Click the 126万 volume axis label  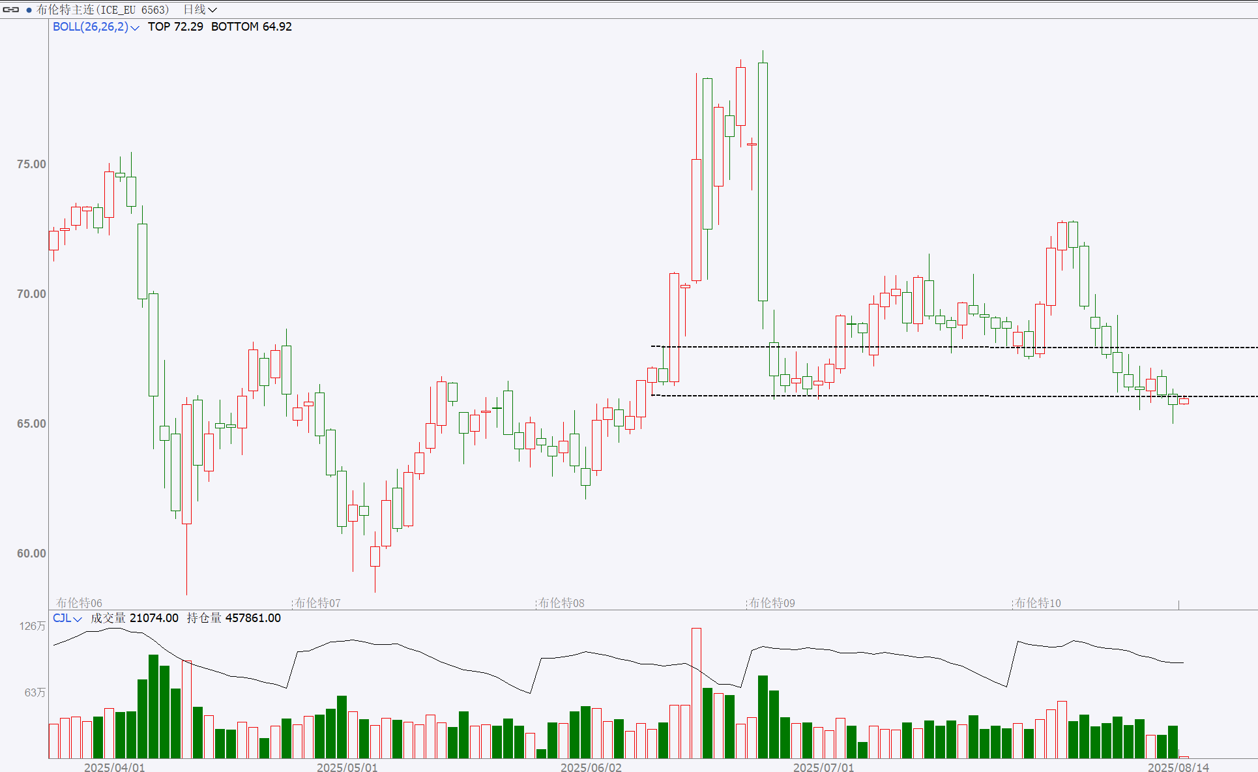(x=33, y=626)
